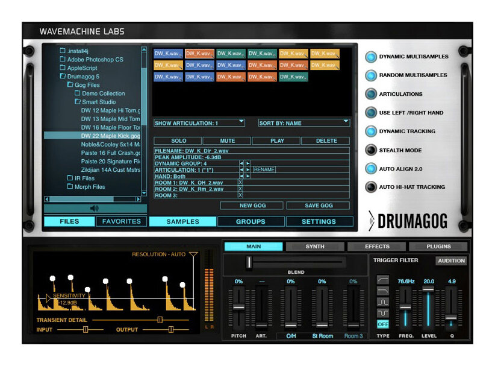This screenshot has width=495, height=366.
Task: Select DW 22 Maple Kick.gog file
Action: coord(93,136)
